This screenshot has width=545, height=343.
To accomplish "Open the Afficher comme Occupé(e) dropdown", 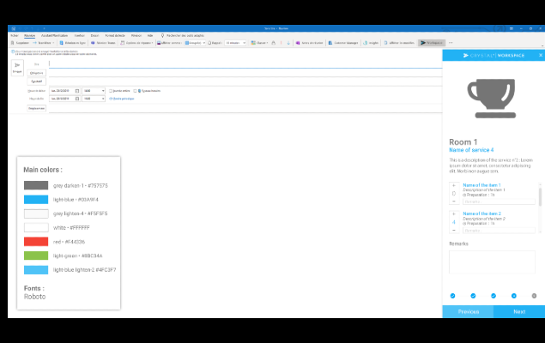I will pos(204,43).
